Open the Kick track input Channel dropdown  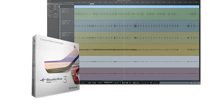[65, 11]
